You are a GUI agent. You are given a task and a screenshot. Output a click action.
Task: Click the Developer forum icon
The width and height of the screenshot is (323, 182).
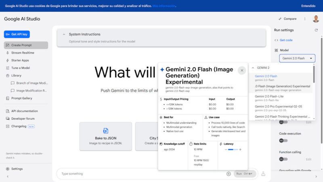tap(8, 119)
